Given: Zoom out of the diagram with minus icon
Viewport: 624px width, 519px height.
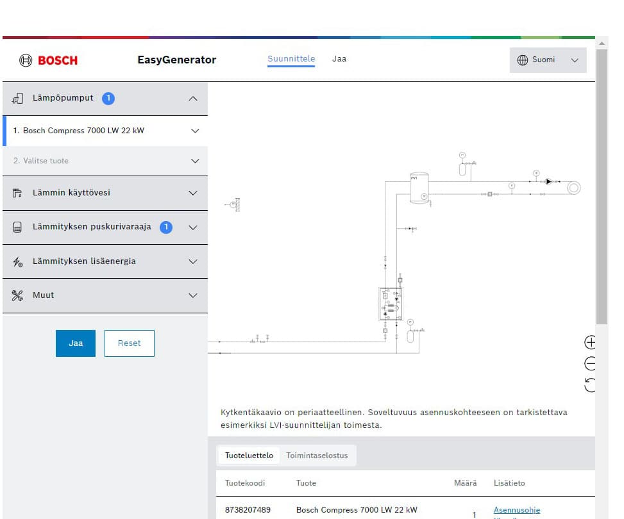Looking at the screenshot, I should coord(590,363).
